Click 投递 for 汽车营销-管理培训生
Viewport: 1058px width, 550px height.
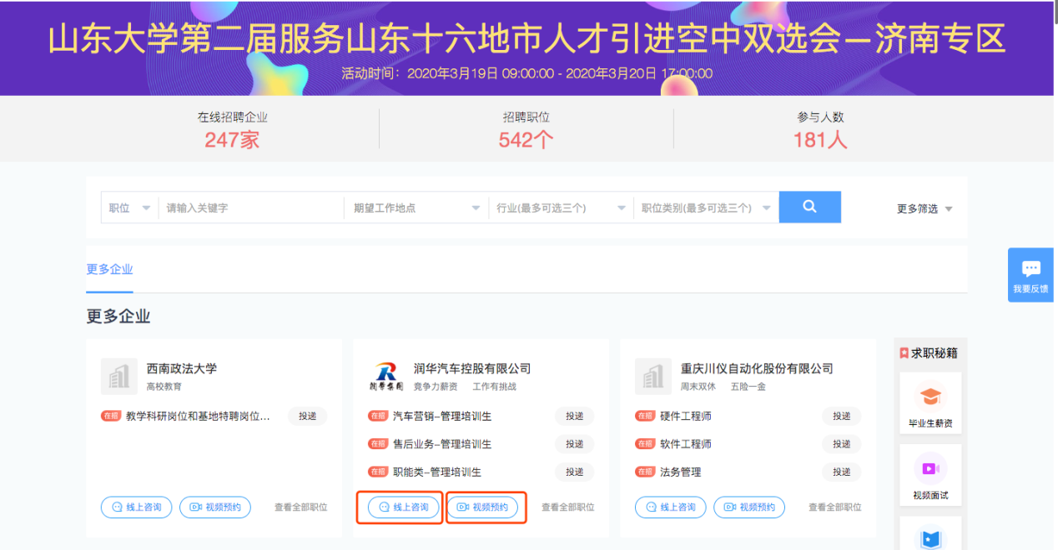[574, 417]
